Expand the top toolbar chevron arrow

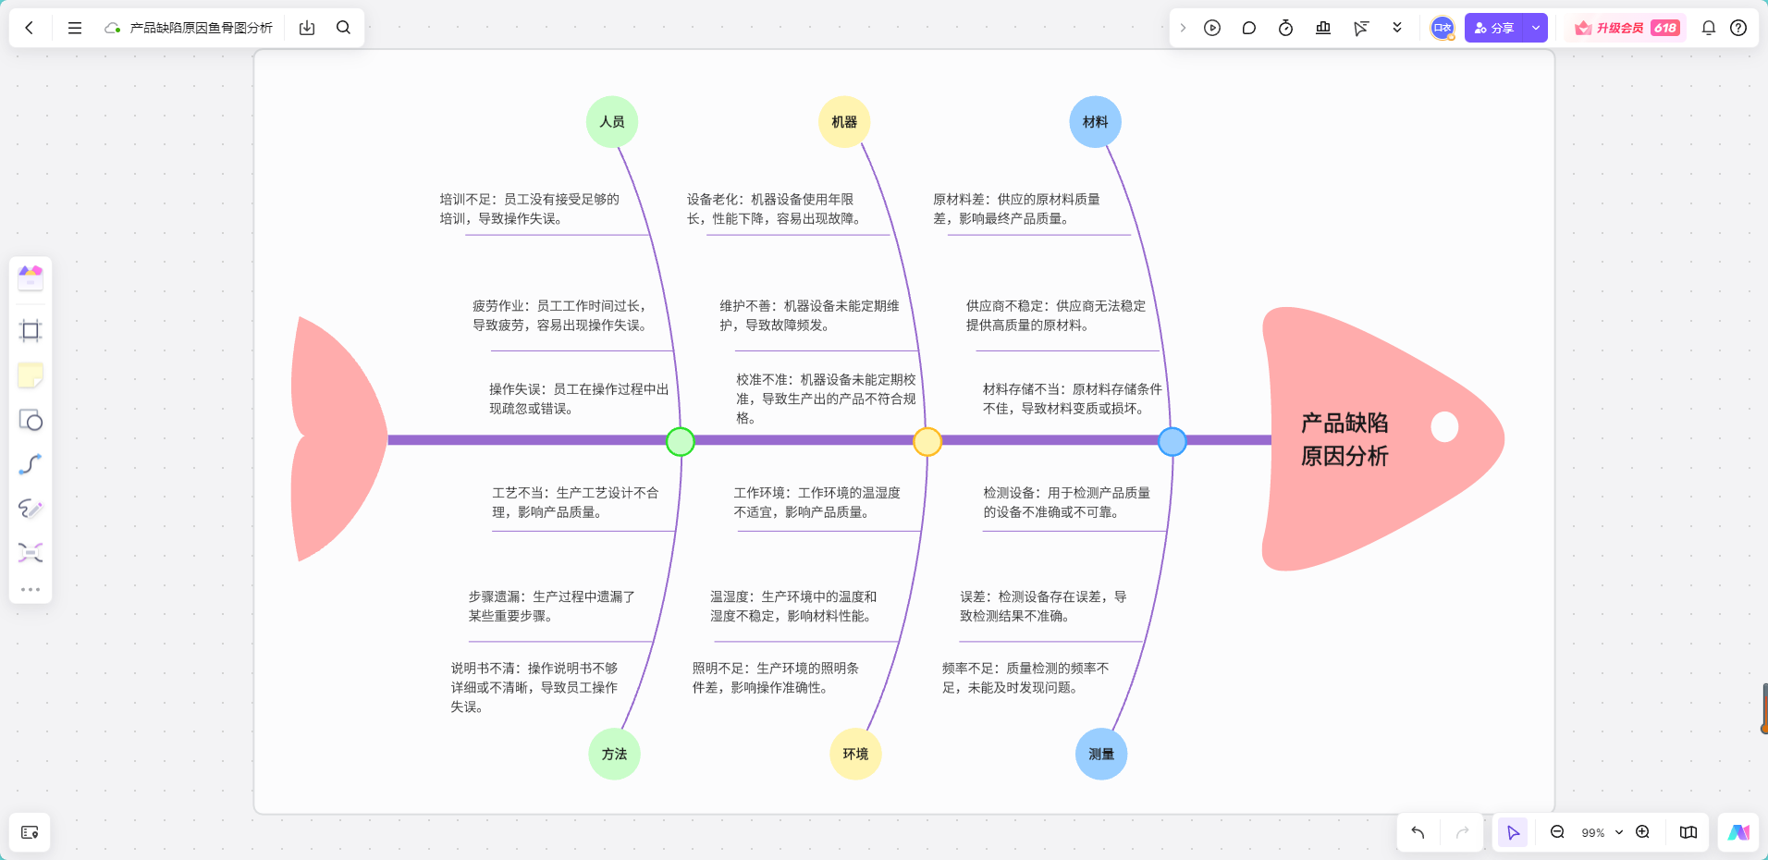click(1183, 28)
